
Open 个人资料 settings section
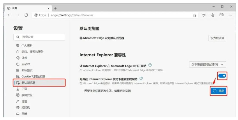pyautogui.click(x=27, y=45)
